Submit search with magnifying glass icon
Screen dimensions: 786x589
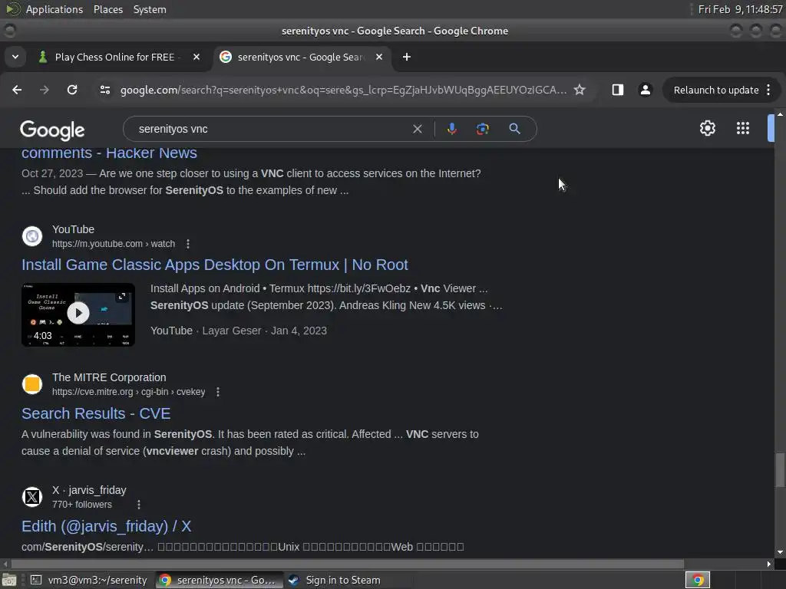[514, 129]
